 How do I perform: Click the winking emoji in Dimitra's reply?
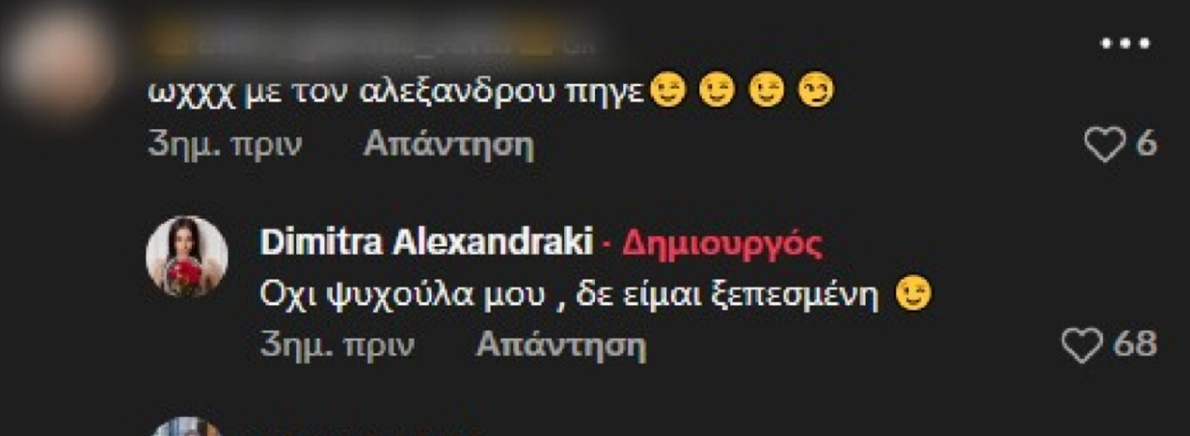(x=913, y=295)
